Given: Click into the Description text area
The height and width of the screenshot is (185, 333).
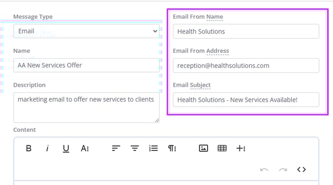Looking at the screenshot, I should (x=86, y=108).
